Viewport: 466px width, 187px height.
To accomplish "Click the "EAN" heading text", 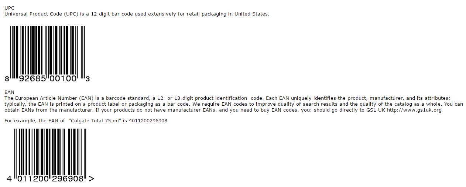I will 10,92.
